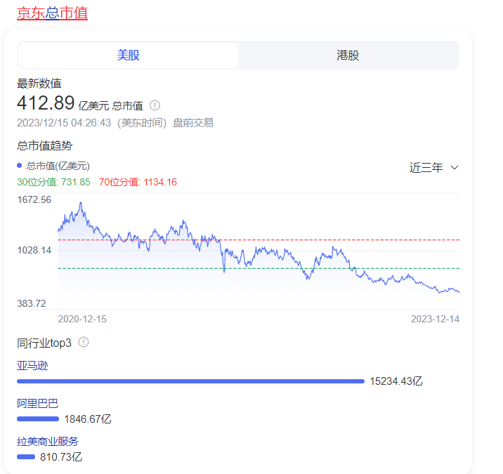Open the 亚马逊 company link
This screenshot has height=474, width=503.
coord(32,365)
